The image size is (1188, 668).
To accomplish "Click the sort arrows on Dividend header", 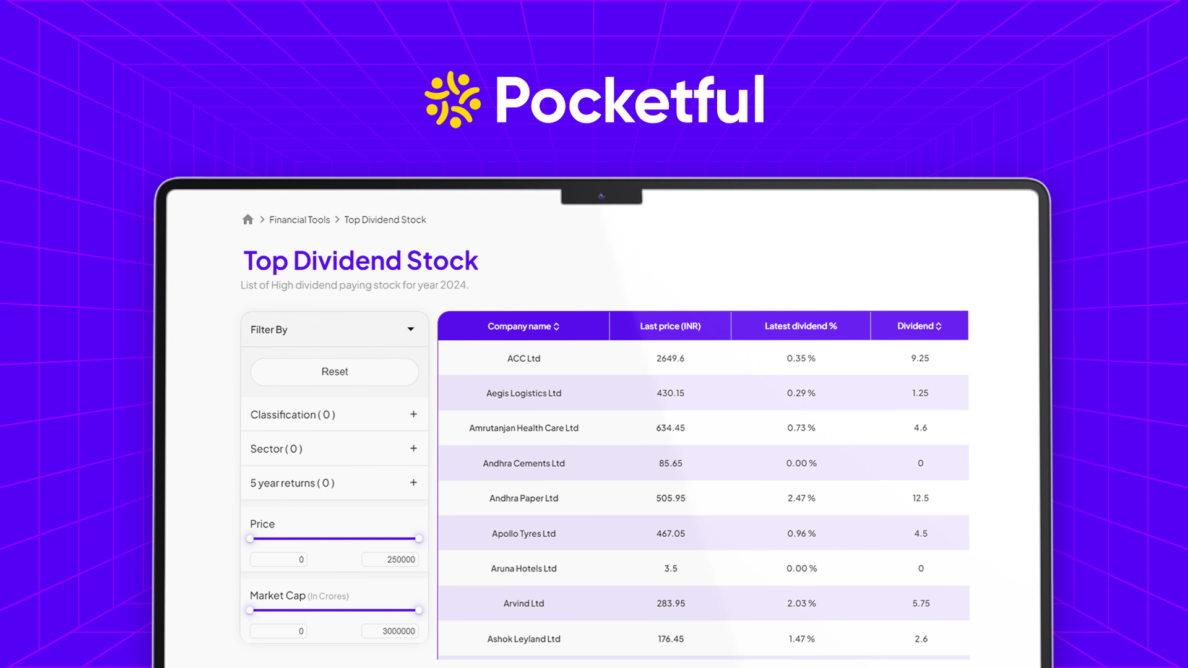I will pyautogui.click(x=939, y=326).
